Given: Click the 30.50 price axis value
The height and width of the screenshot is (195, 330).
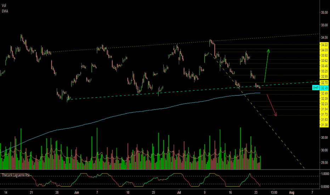Looking at the screenshot, I should [x=324, y=138].
